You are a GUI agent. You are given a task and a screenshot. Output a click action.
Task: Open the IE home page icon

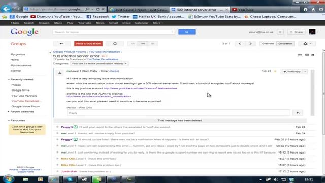point(305,9)
